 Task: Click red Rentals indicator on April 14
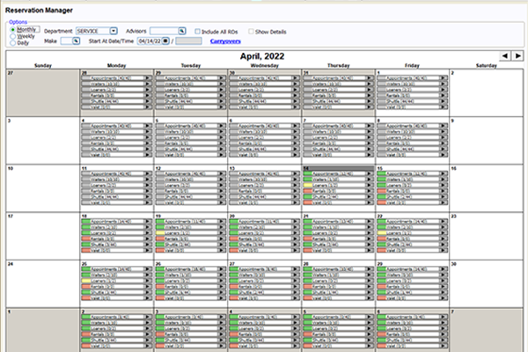[x=308, y=191]
